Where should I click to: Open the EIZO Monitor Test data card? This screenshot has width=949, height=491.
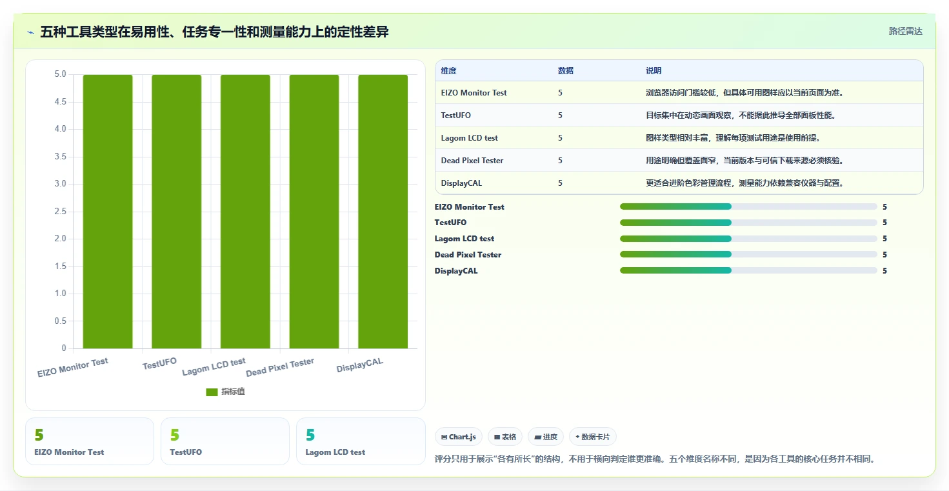(x=90, y=441)
